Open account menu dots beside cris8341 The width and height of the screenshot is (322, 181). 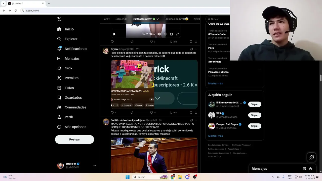(x=95, y=165)
